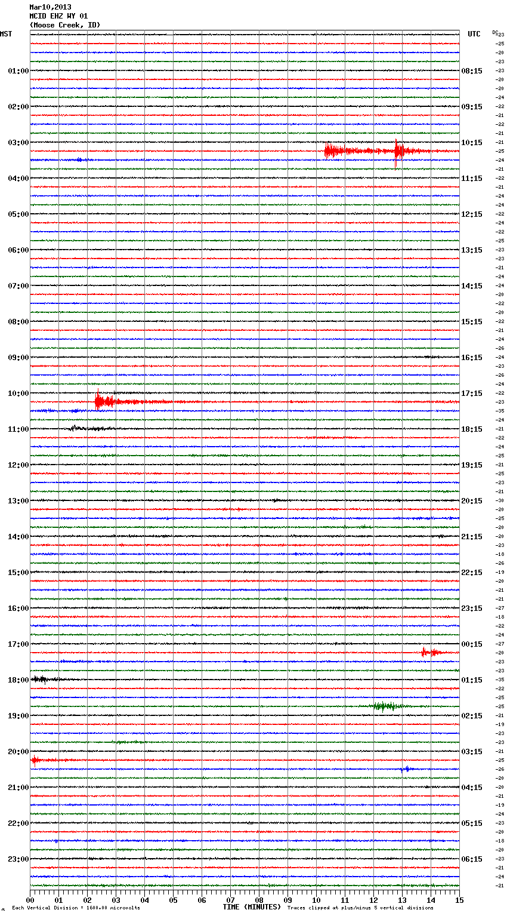Click the 08:15 UTC time label
507x916 pixels.
(x=472, y=71)
